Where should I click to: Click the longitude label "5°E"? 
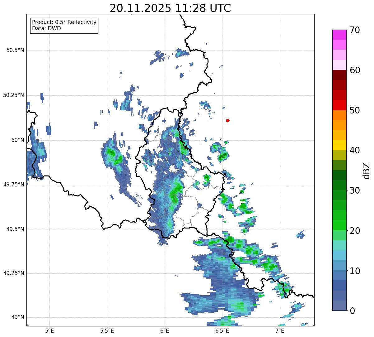click(49, 330)
